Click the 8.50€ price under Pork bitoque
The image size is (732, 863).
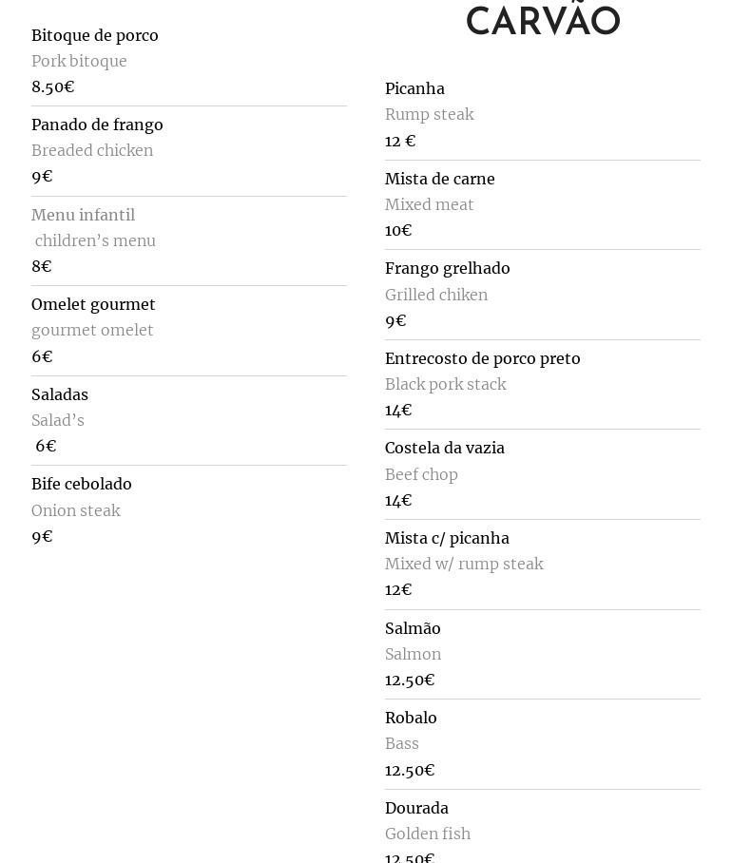[x=52, y=86]
